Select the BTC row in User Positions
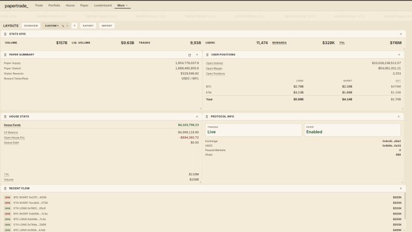The image size is (412, 232). tap(303, 87)
